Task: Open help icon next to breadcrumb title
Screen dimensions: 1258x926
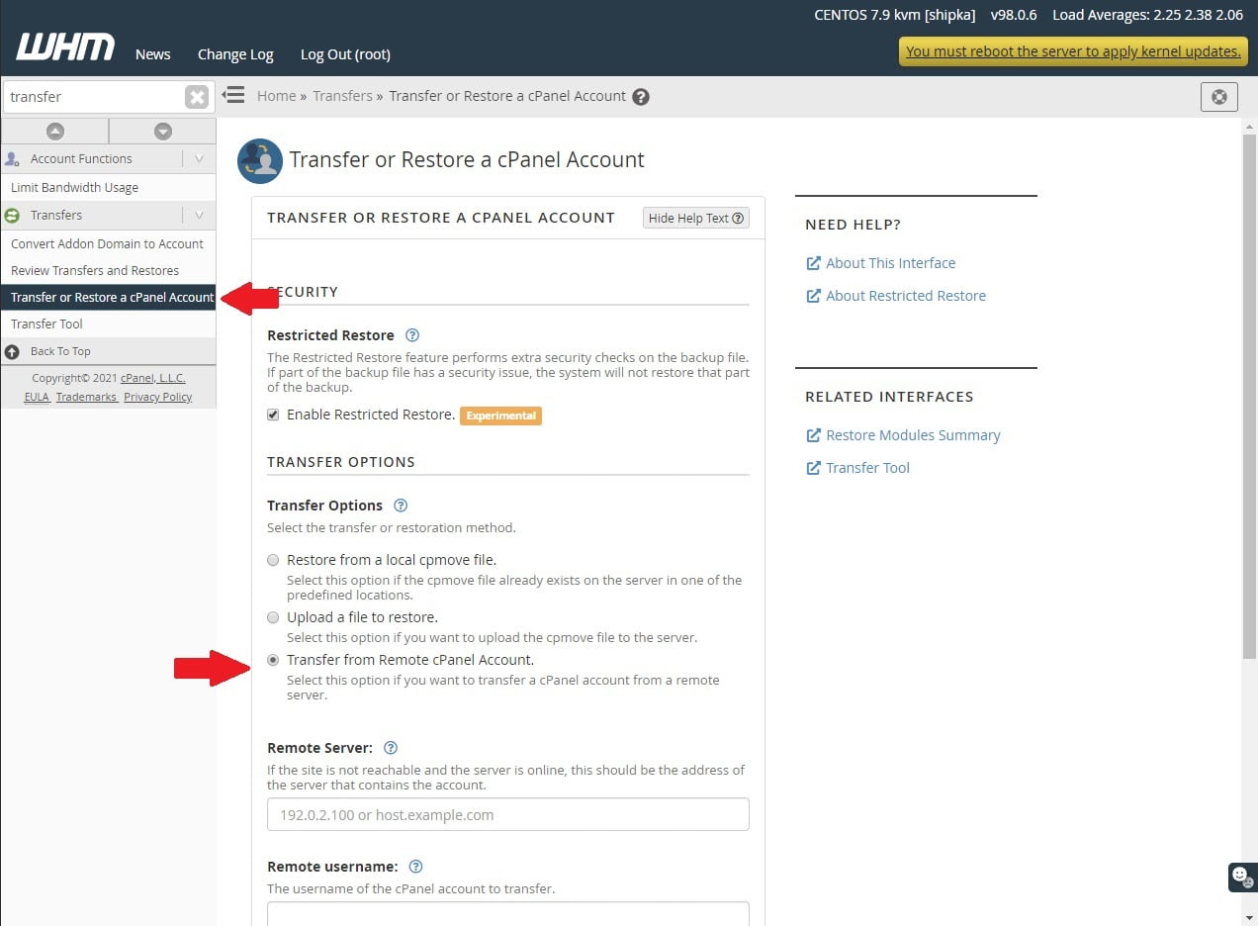Action: pos(641,97)
